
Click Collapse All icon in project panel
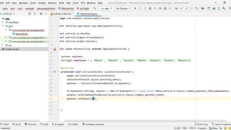point(35,14)
